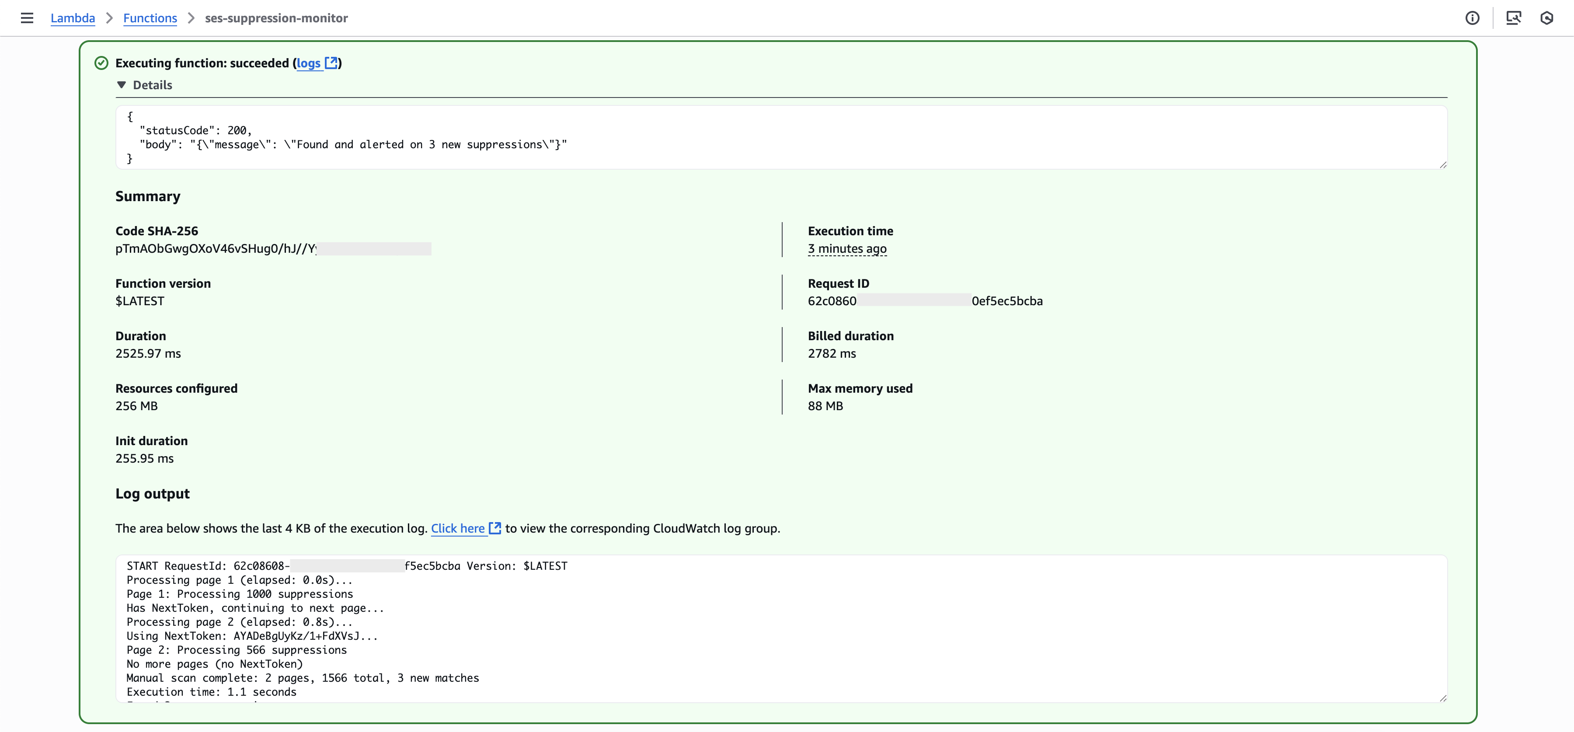The width and height of the screenshot is (1574, 732).
Task: Click the "Using NextToken" log line
Action: point(252,636)
